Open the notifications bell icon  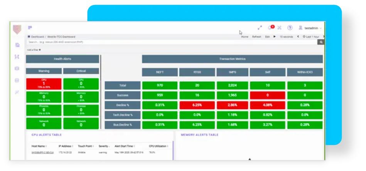[270, 28]
